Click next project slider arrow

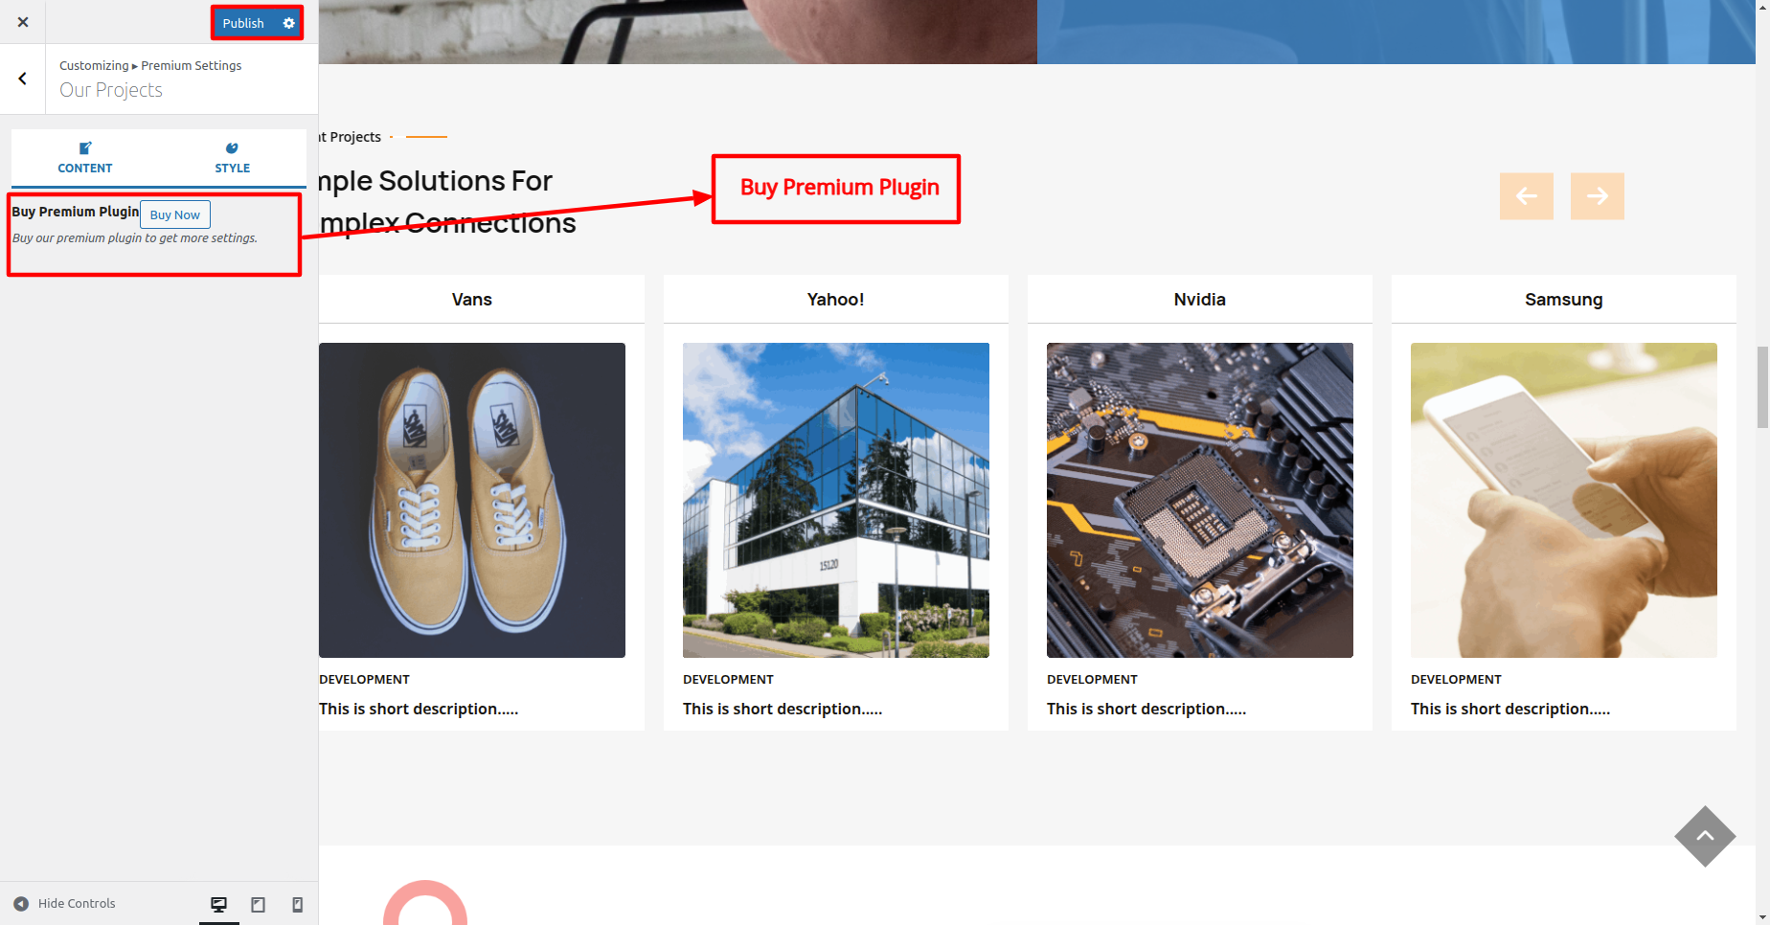pyautogui.click(x=1597, y=196)
